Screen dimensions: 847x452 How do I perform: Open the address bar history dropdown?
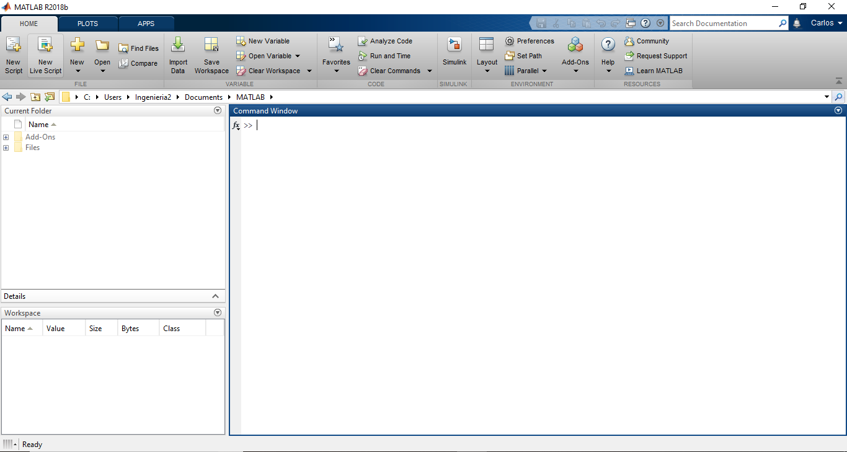(x=827, y=97)
